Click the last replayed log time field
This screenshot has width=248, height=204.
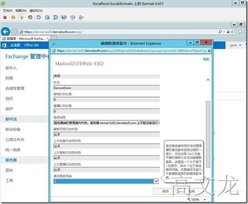(x=106, y=170)
